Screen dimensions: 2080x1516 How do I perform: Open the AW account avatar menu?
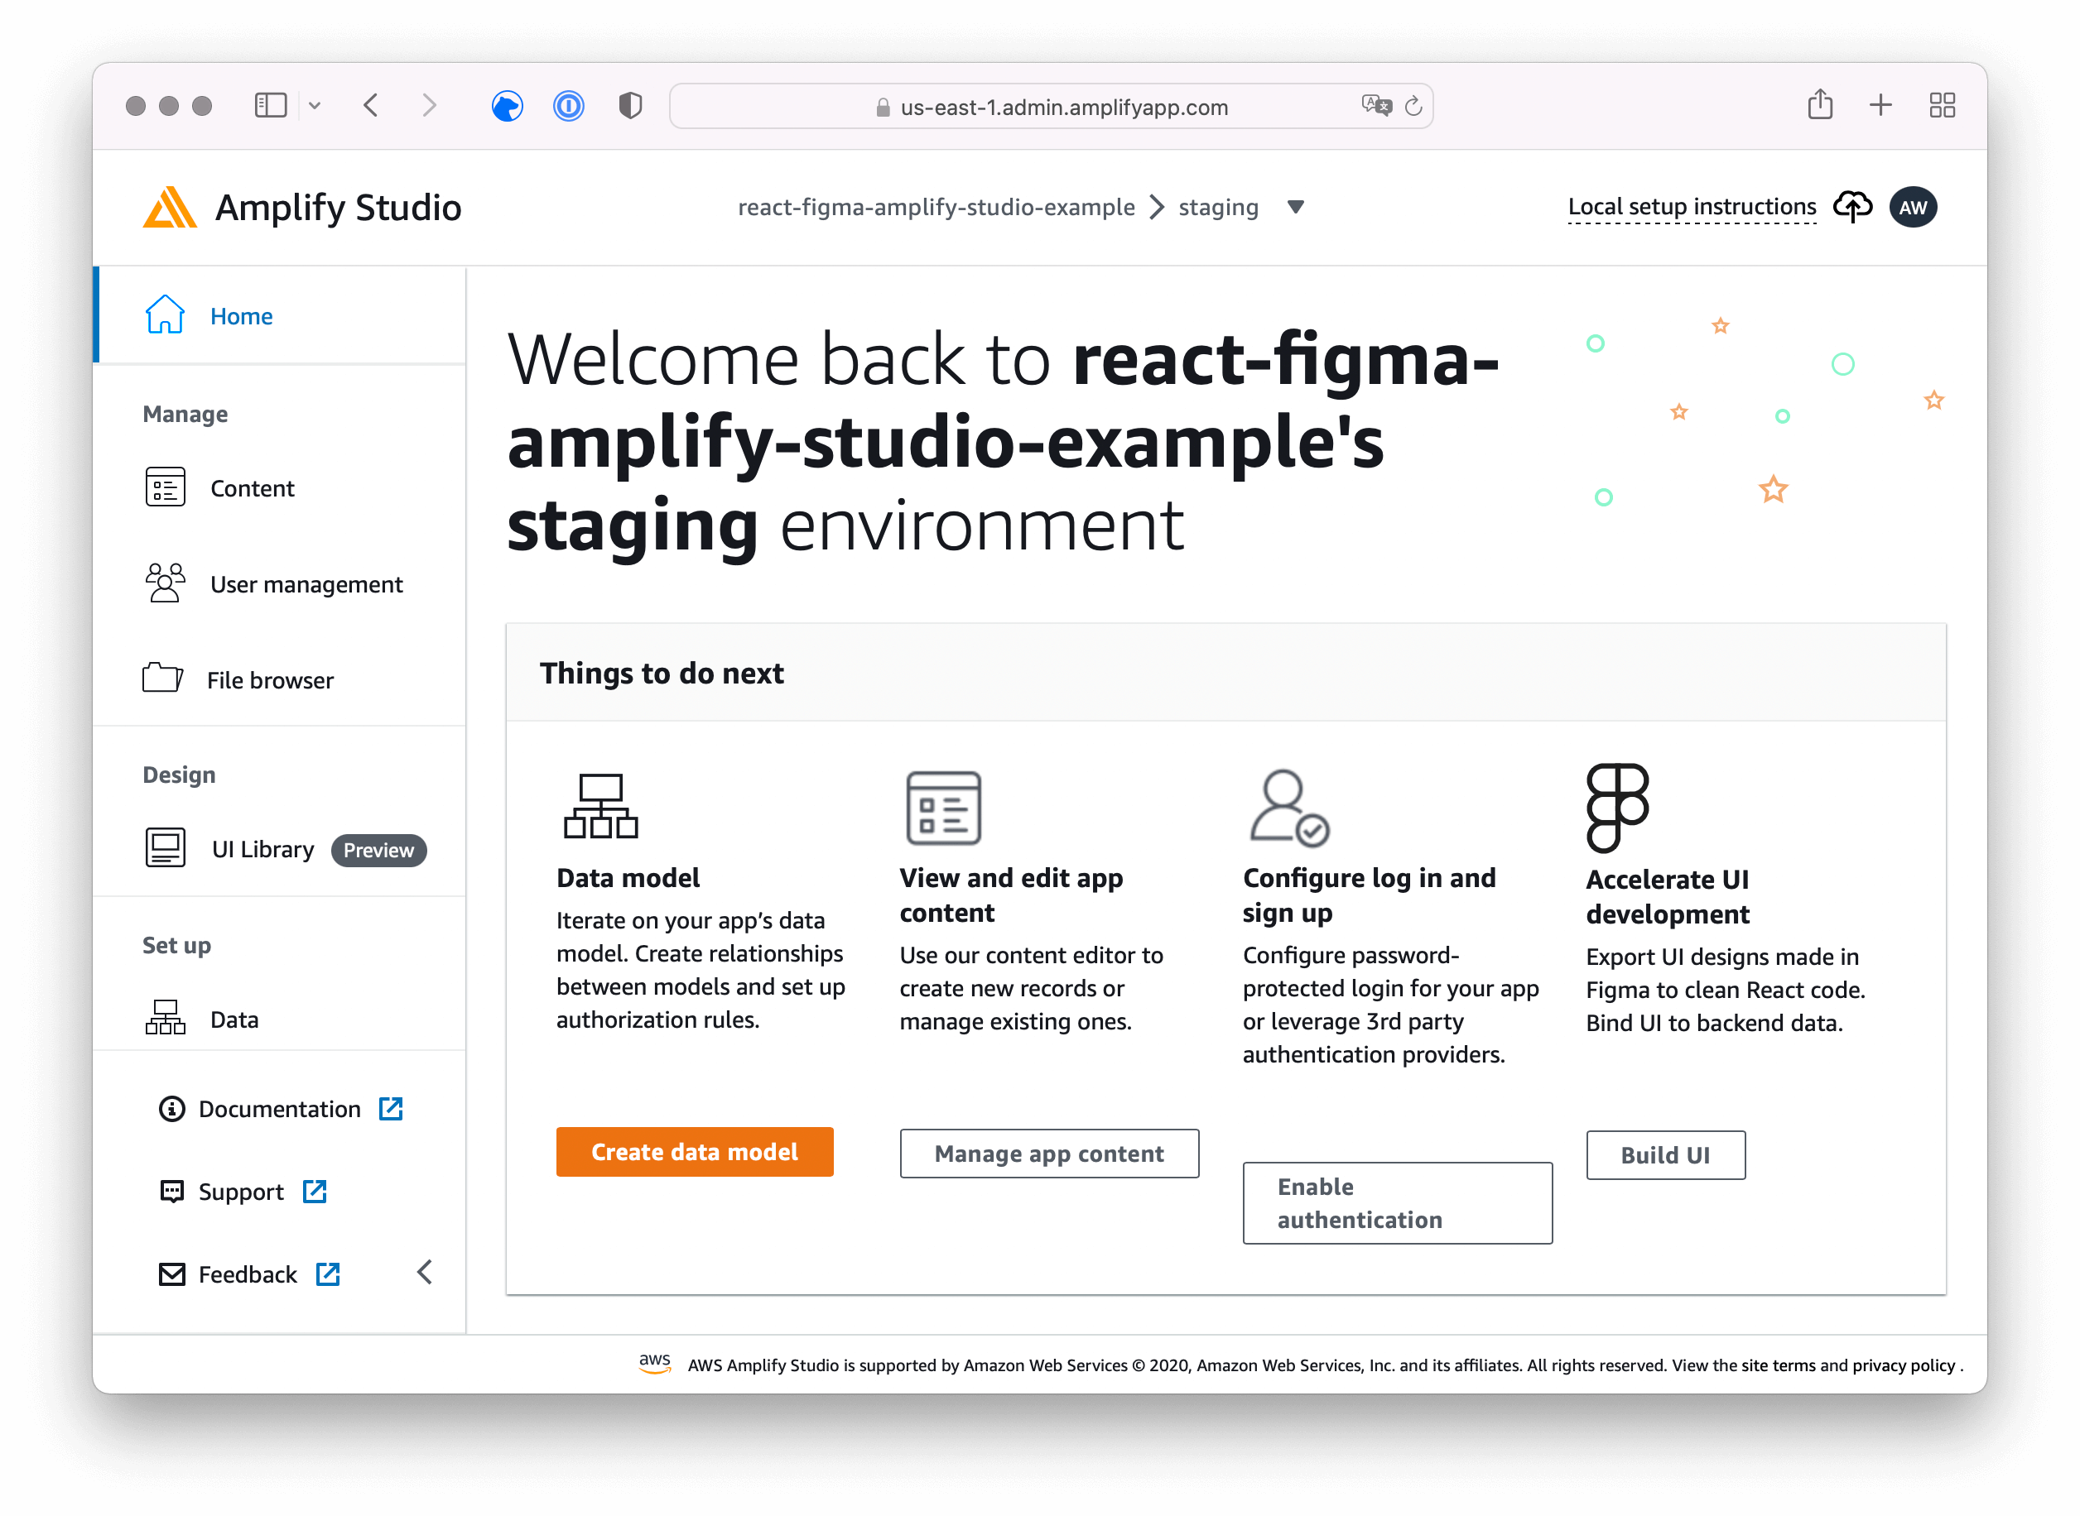tap(1914, 208)
